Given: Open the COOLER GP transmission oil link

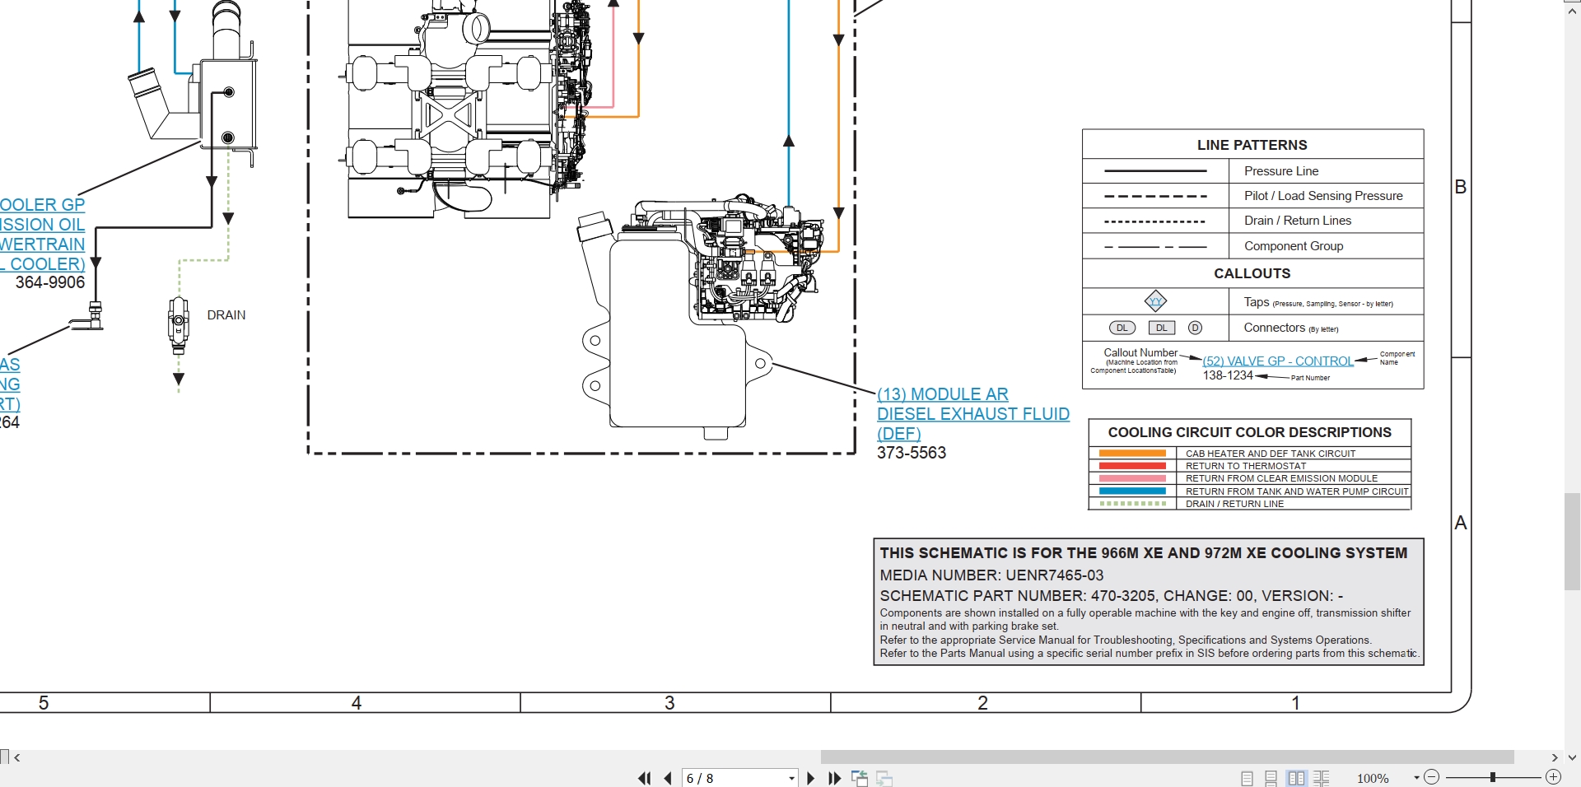Looking at the screenshot, I should click(43, 235).
